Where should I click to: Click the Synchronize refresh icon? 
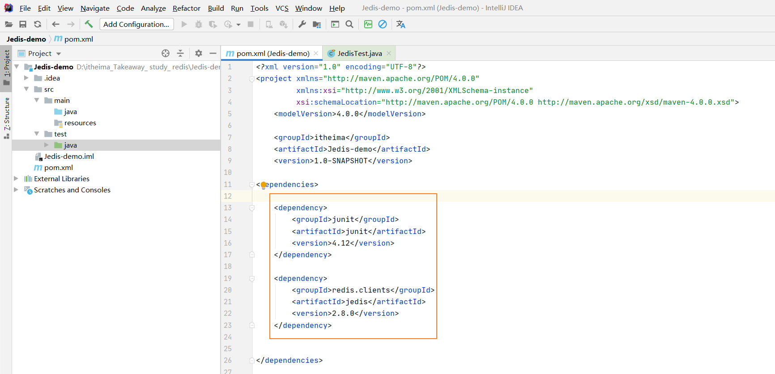[38, 24]
